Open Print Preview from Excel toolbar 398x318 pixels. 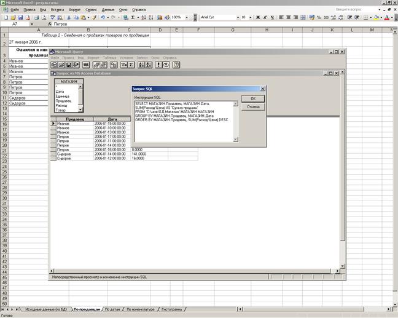44,17
